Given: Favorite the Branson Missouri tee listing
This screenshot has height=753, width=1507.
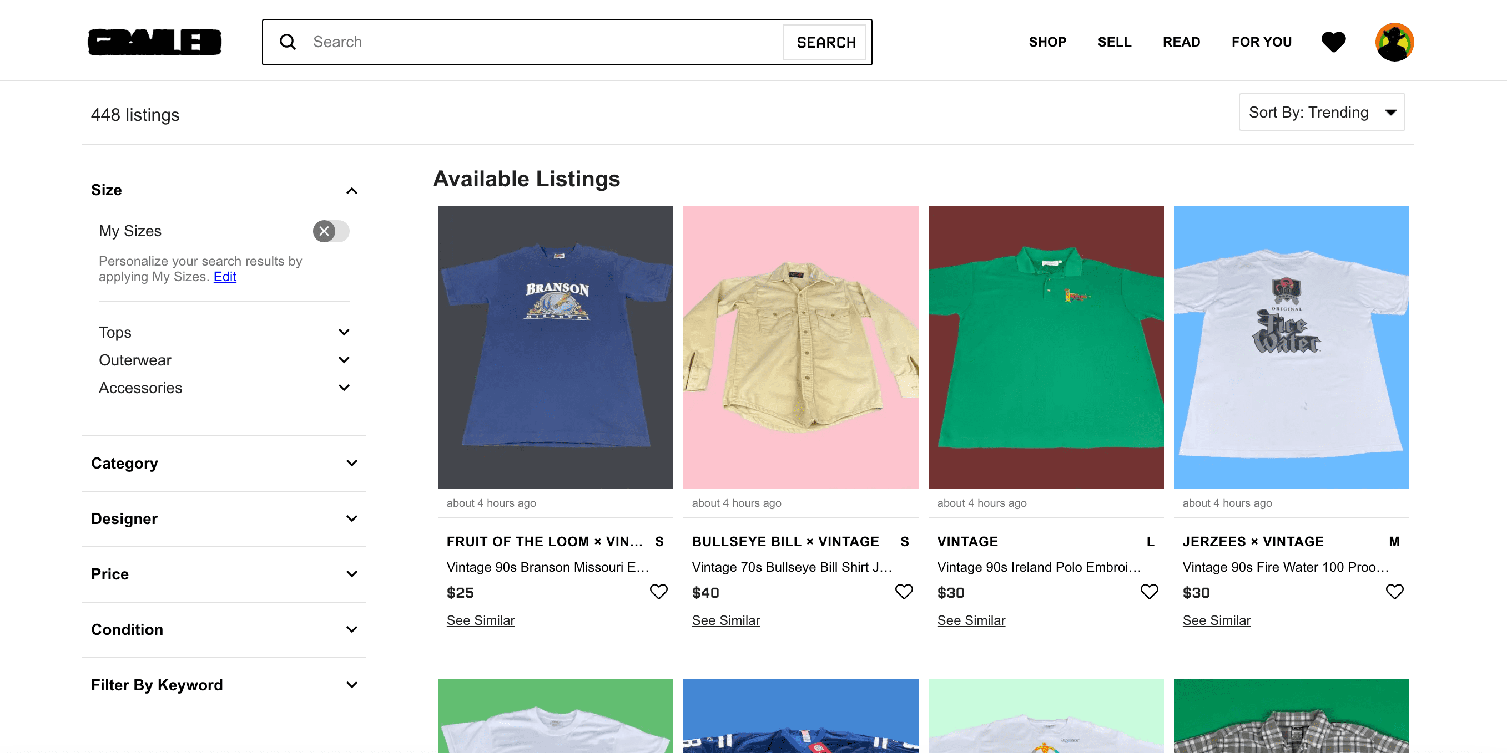Looking at the screenshot, I should click(x=658, y=592).
